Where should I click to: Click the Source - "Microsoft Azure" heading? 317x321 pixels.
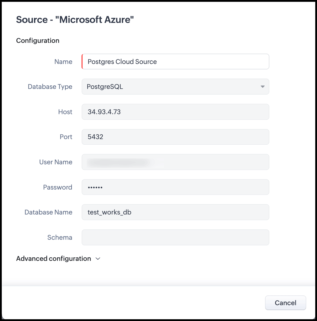[75, 20]
